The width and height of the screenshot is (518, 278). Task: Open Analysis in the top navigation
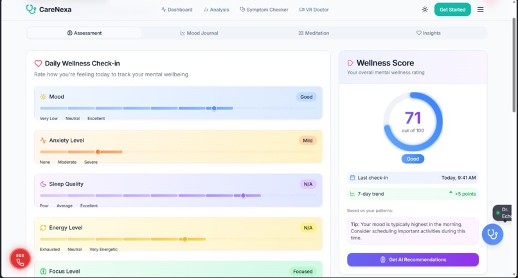coord(217,10)
